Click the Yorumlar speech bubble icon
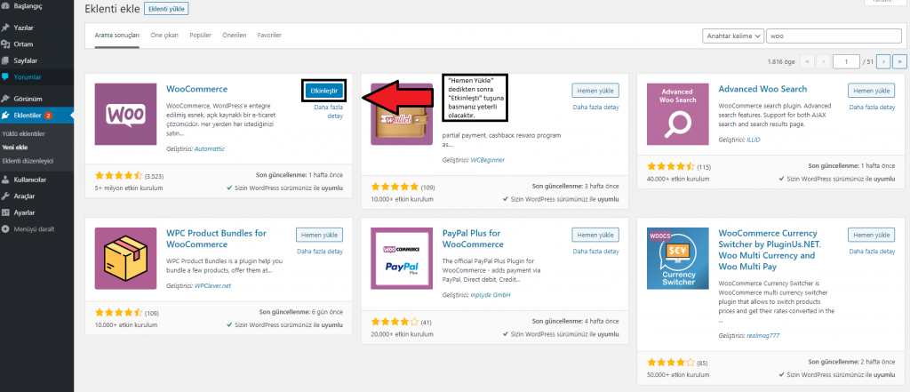Screen dimensions: 910x392 5,76
